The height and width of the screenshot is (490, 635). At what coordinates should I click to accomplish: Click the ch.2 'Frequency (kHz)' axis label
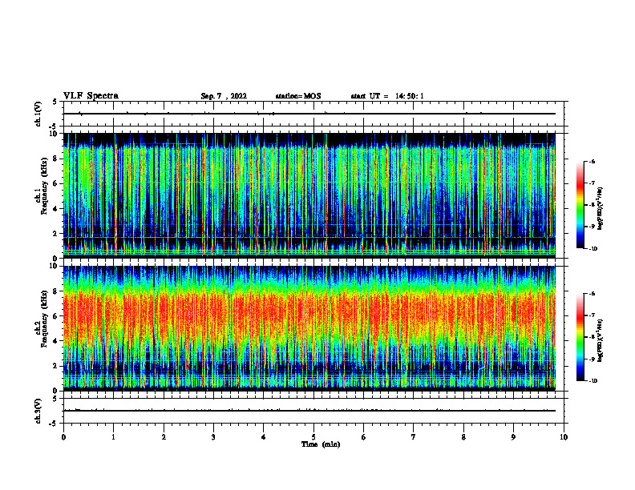pyautogui.click(x=44, y=319)
